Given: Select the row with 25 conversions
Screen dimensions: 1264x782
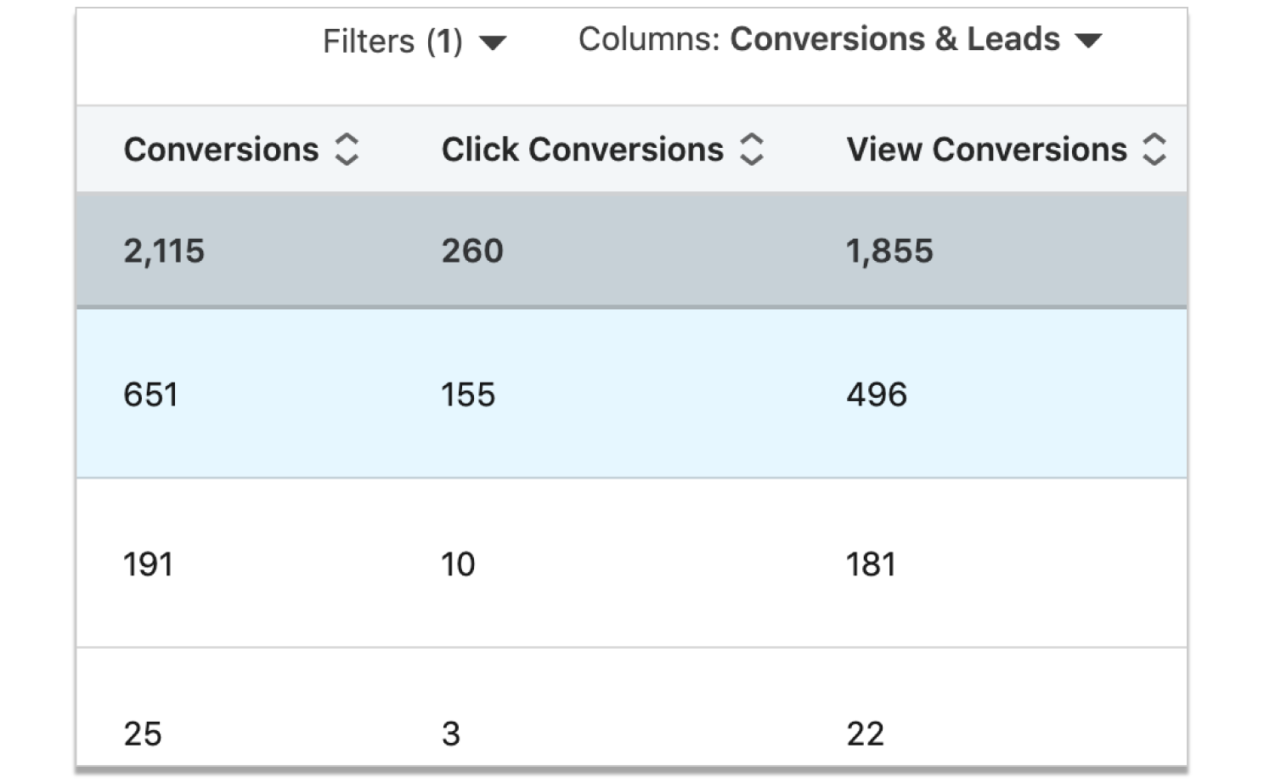Looking at the screenshot, I should pyautogui.click(x=631, y=707).
